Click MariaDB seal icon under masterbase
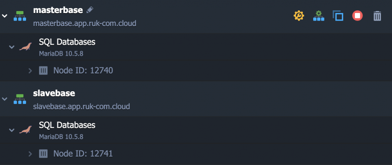Image resolution: width=392 pixels, height=165 pixels. (x=26, y=47)
